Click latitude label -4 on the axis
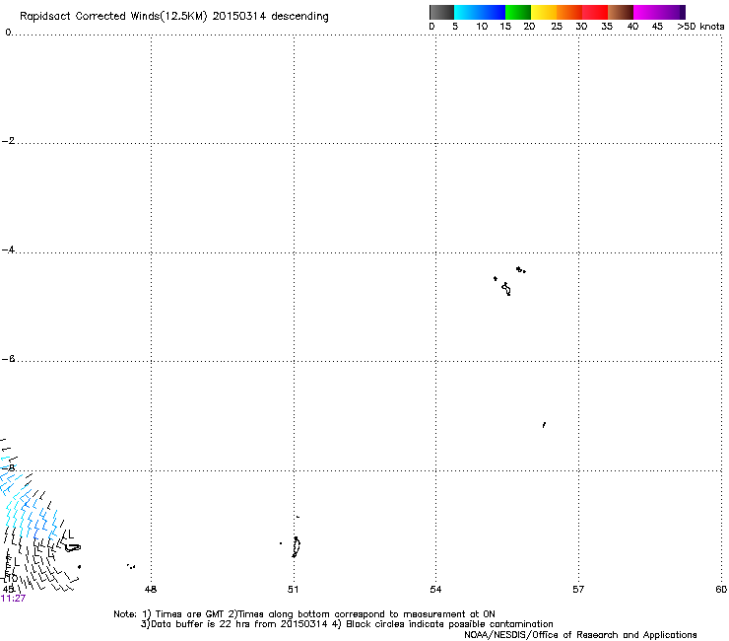729x641 pixels. pos(8,249)
